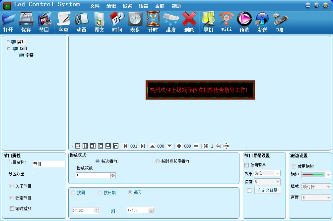Open the Wifi settings icon
333x221 pixels.
pos(226,22)
